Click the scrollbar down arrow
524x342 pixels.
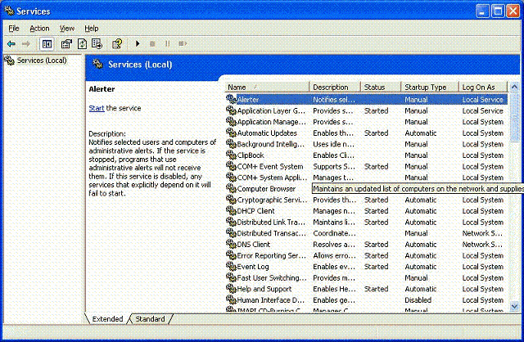pyautogui.click(x=514, y=306)
